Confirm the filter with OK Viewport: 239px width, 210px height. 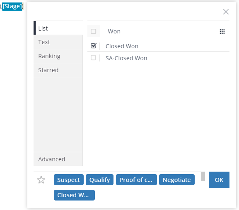219,179
